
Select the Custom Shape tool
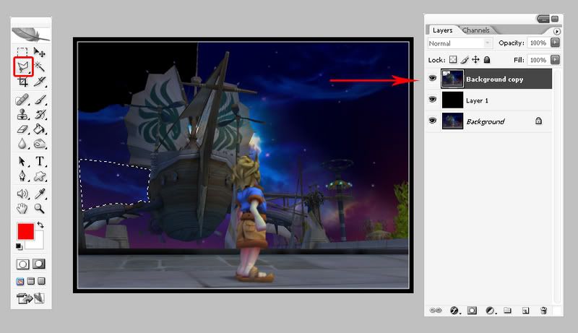click(40, 176)
